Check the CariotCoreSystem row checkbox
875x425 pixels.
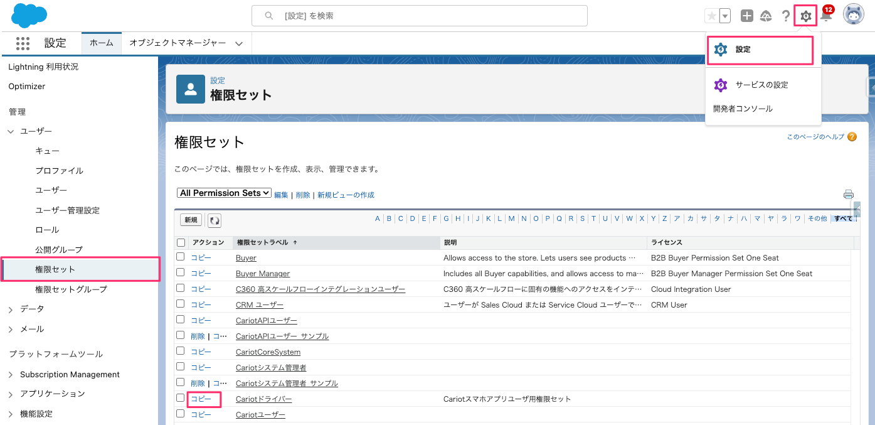[x=181, y=351]
